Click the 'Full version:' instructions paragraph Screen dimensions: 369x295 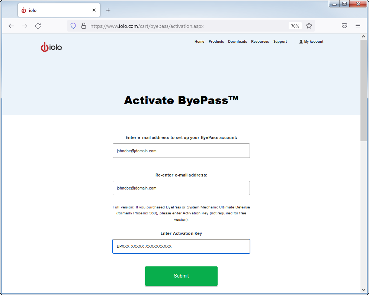tap(181, 213)
